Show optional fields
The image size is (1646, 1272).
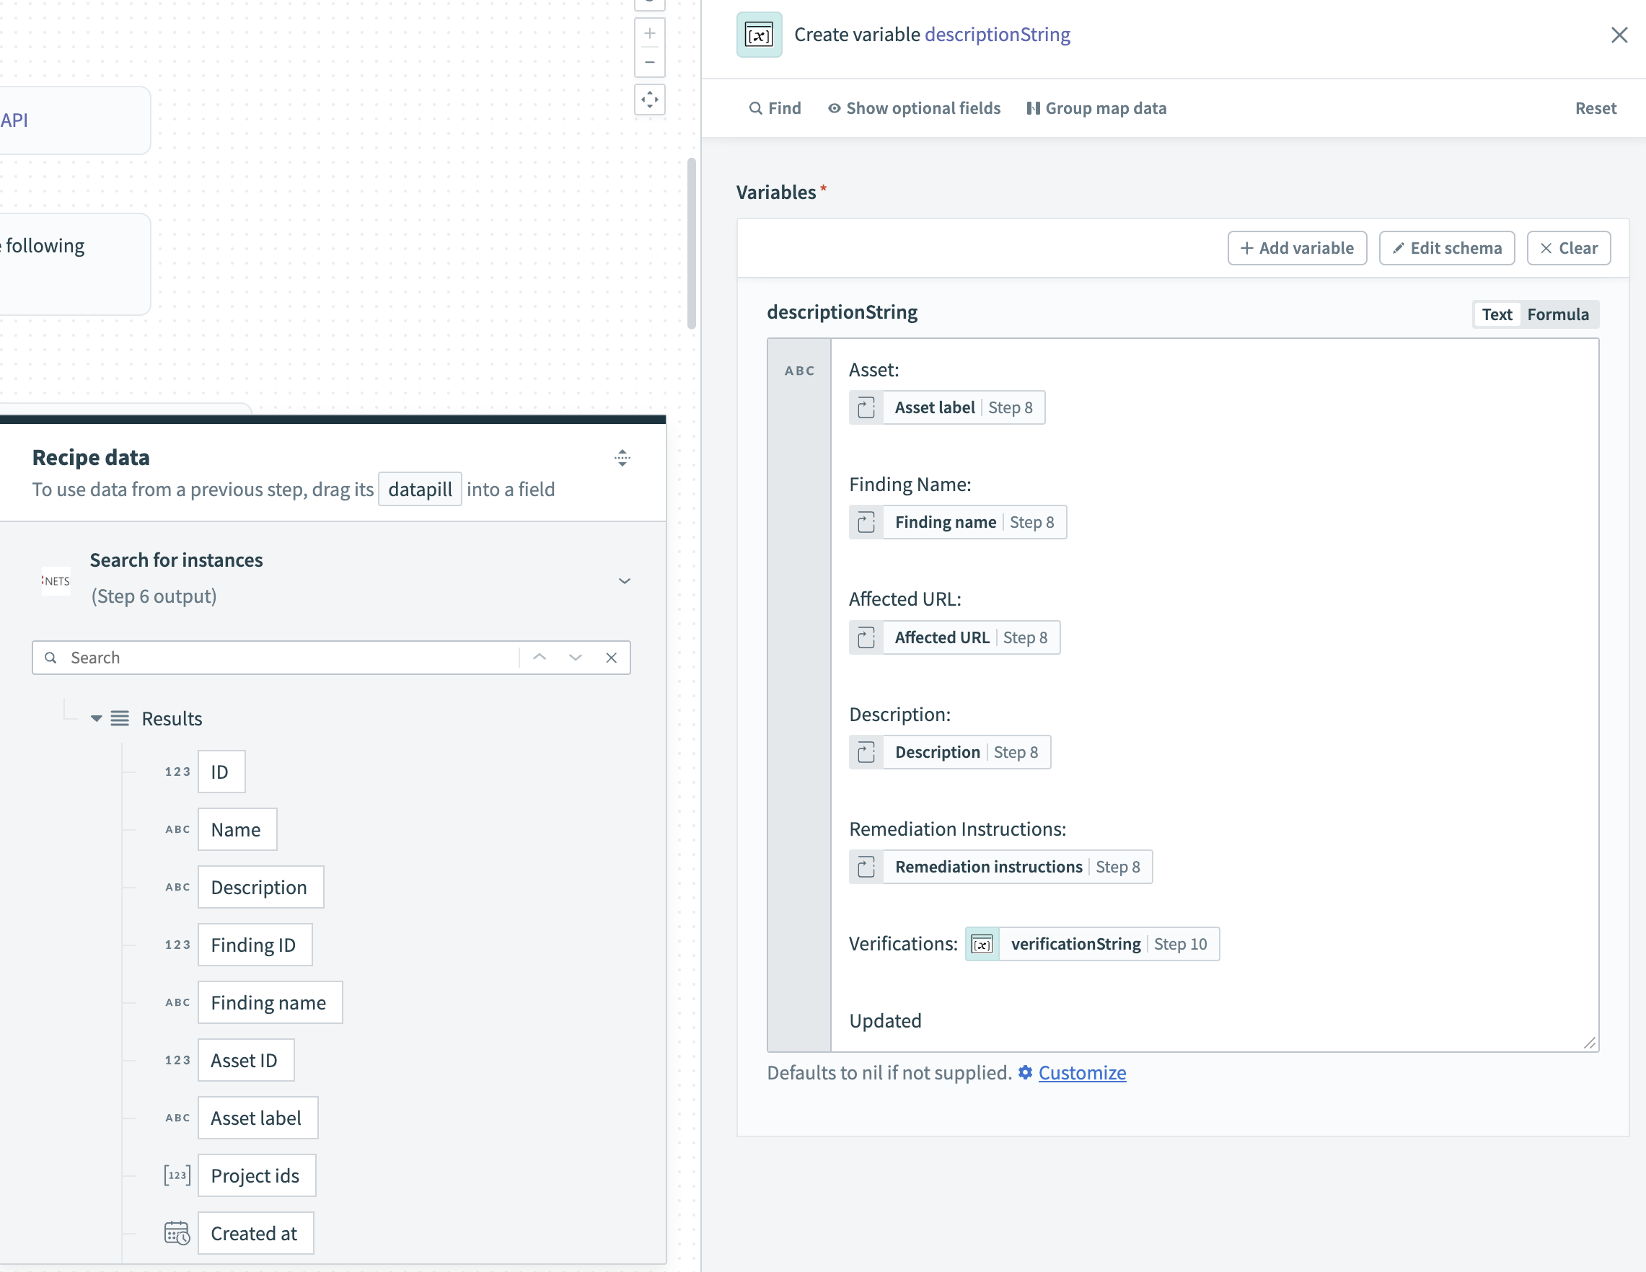[913, 107]
